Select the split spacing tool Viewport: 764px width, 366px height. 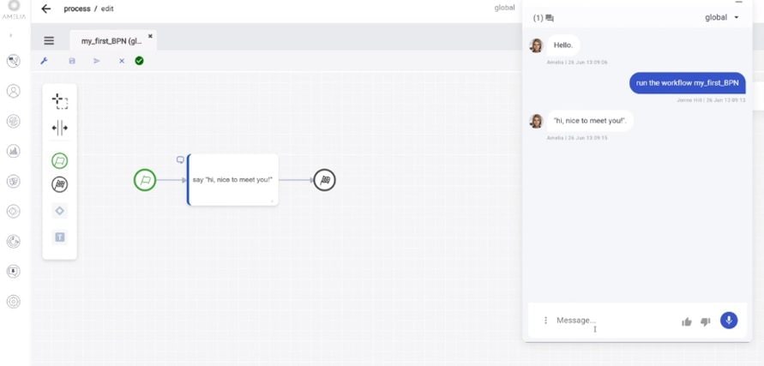60,129
